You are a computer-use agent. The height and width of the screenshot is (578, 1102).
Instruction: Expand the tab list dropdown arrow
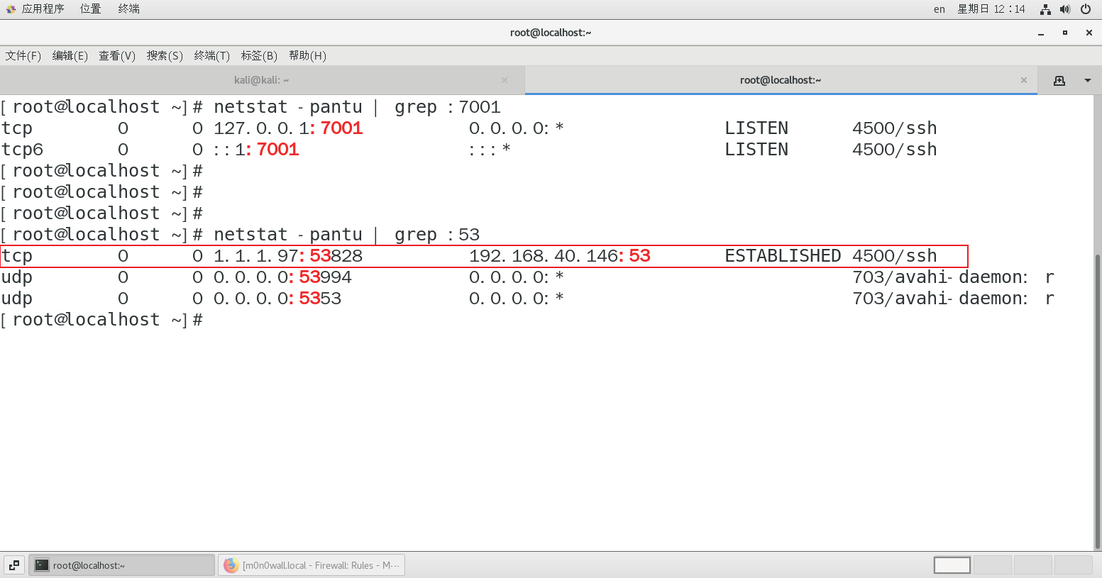[1087, 80]
